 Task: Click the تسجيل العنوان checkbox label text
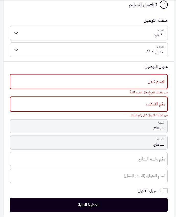[149, 191]
